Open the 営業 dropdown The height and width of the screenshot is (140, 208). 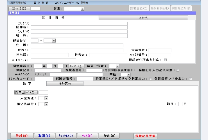[x=82, y=9]
